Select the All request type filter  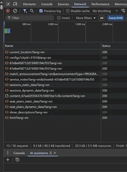[102, 18]
